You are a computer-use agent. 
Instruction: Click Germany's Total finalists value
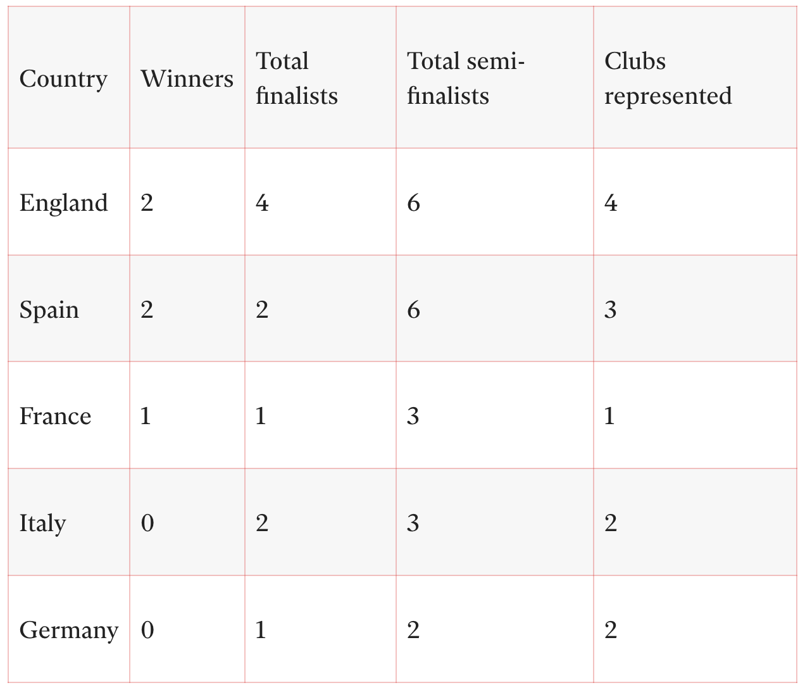click(261, 630)
